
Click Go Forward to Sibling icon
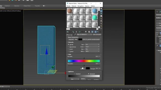pos(100,32)
